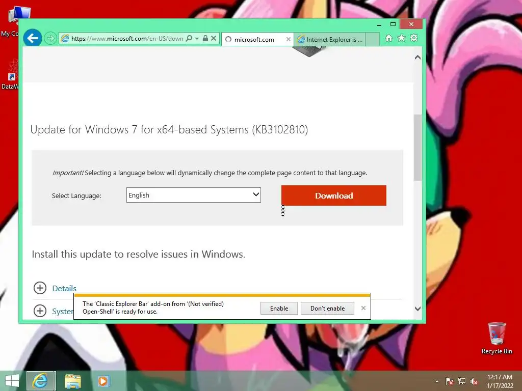Click the vertical scrollbar thumb
Viewport: 522px width, 391px height.
point(418,148)
